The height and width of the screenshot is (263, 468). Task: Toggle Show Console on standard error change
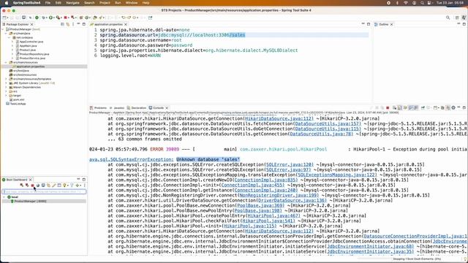pyautogui.click(x=416, y=107)
